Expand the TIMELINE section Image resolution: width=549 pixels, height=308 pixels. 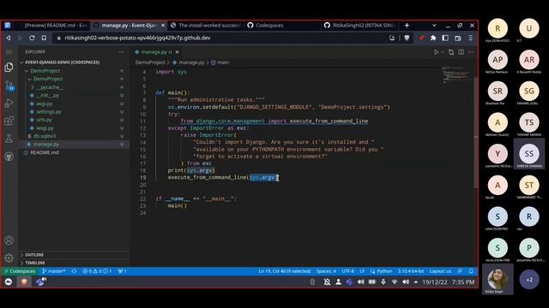(35, 263)
